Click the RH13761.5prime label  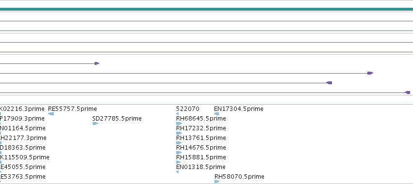(x=201, y=138)
